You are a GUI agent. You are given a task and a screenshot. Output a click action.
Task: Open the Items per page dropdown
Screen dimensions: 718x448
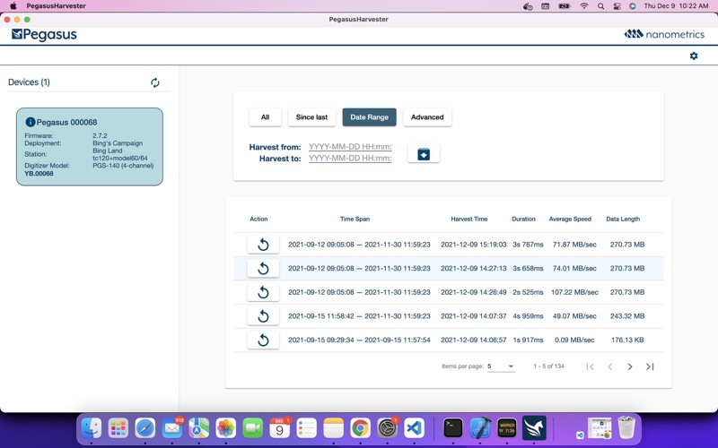coord(501,366)
